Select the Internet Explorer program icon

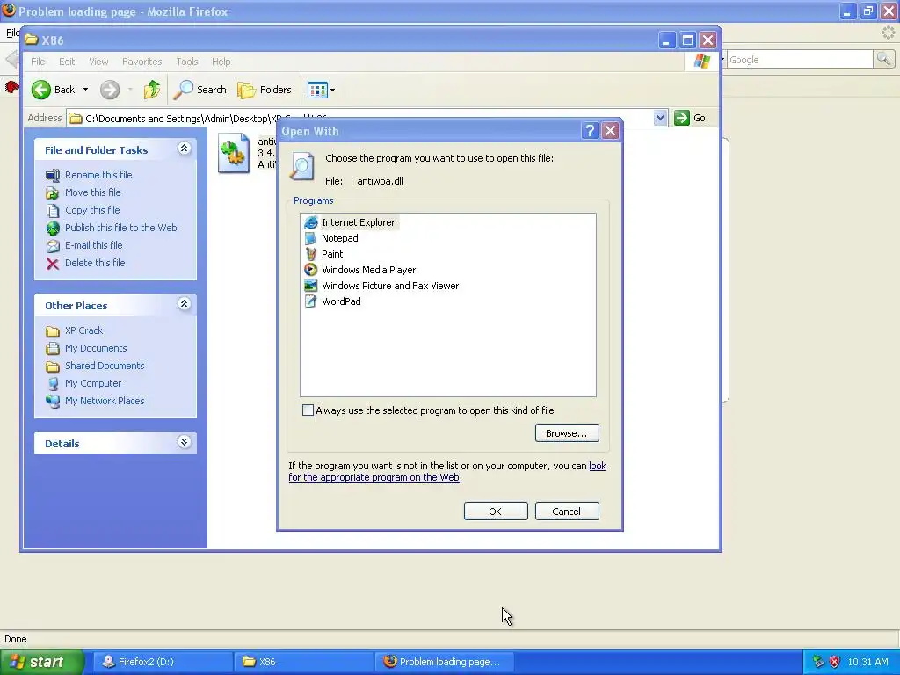click(310, 222)
